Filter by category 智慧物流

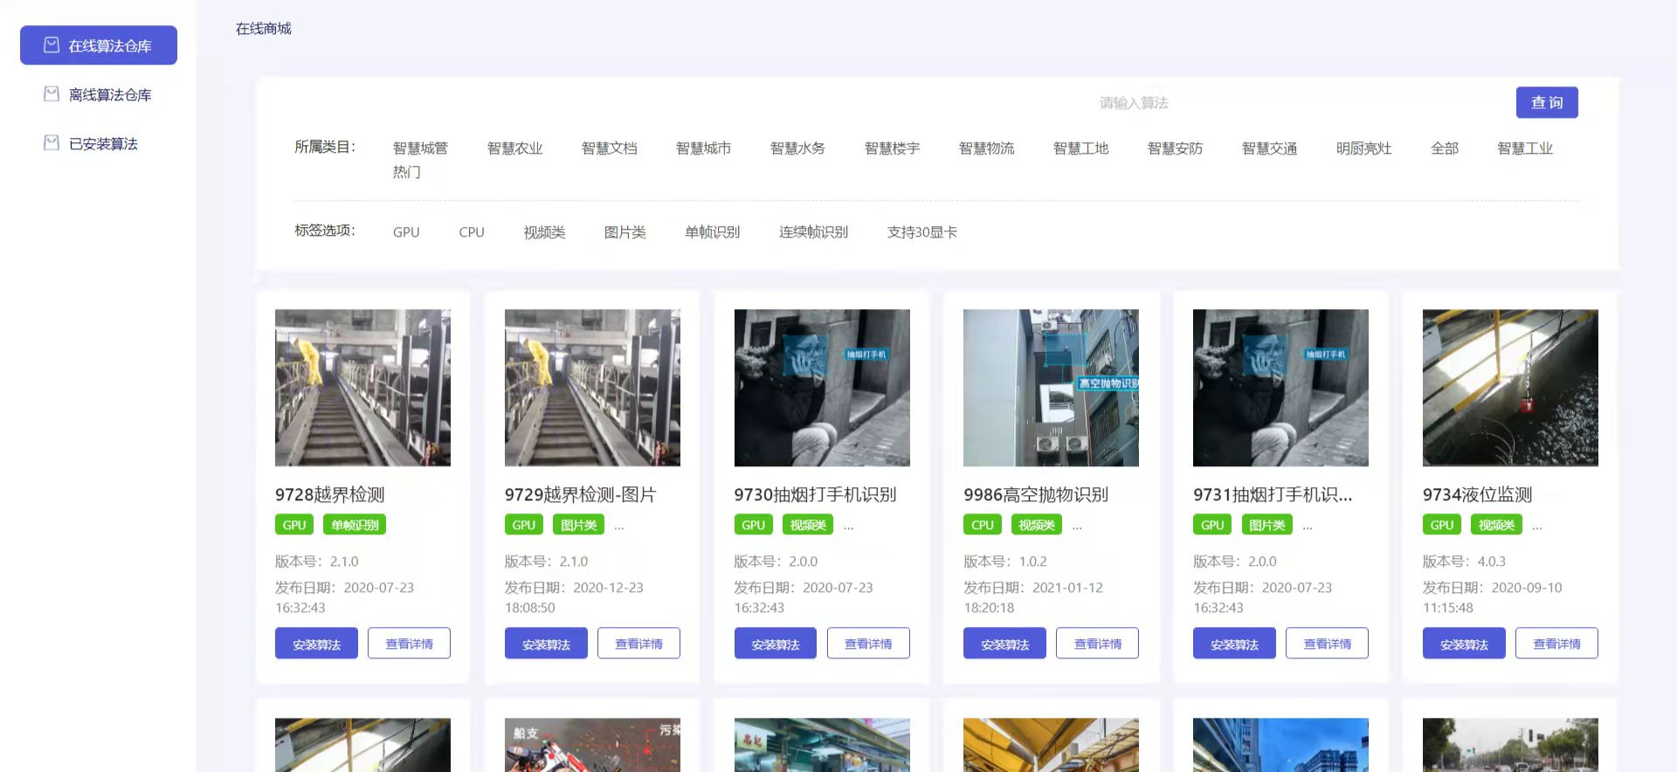tap(986, 148)
